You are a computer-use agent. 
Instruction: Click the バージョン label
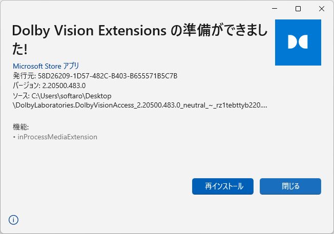[x=27, y=86]
